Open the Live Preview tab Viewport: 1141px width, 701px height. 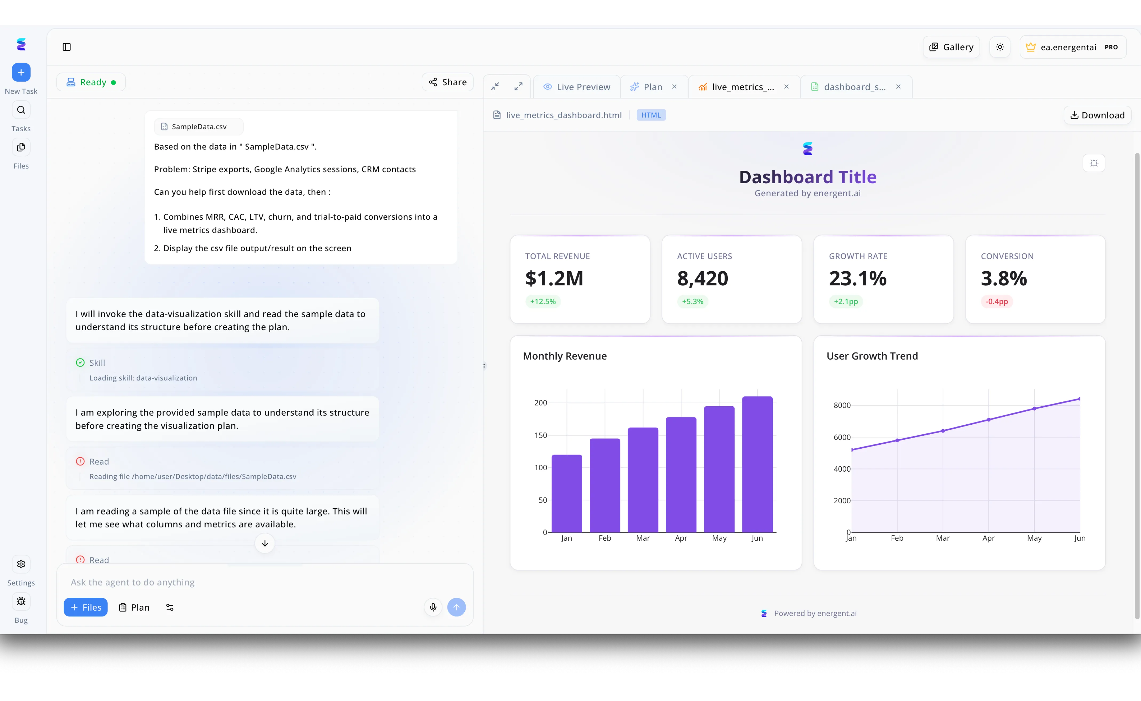tap(577, 87)
